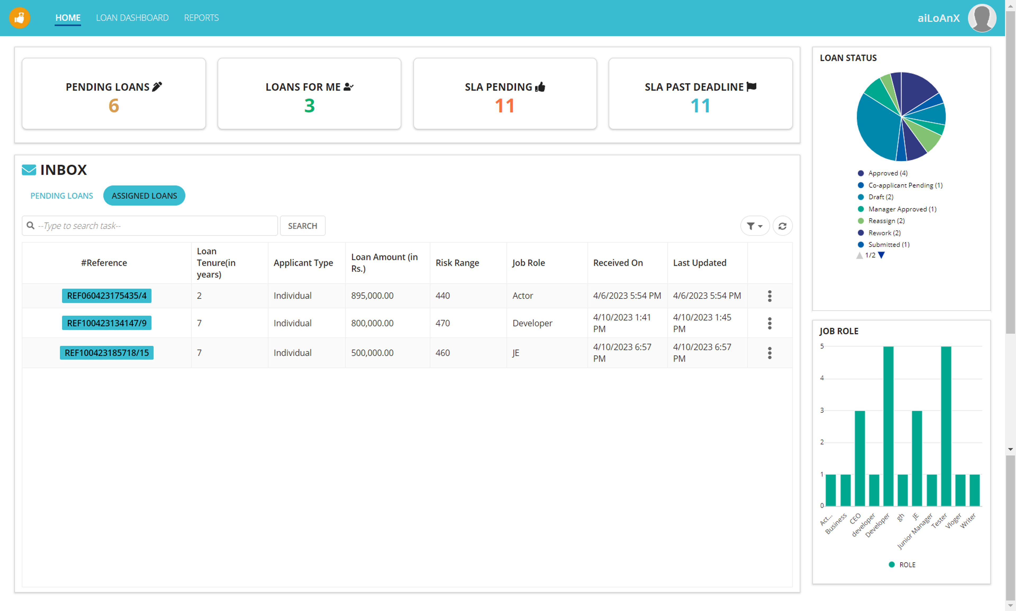Open the Pending Loans 6 card

(x=114, y=94)
